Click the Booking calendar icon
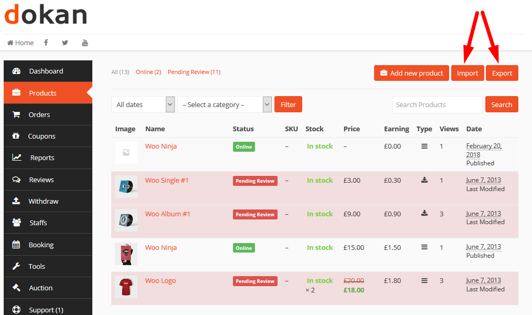The width and height of the screenshot is (532, 315). coord(16,245)
